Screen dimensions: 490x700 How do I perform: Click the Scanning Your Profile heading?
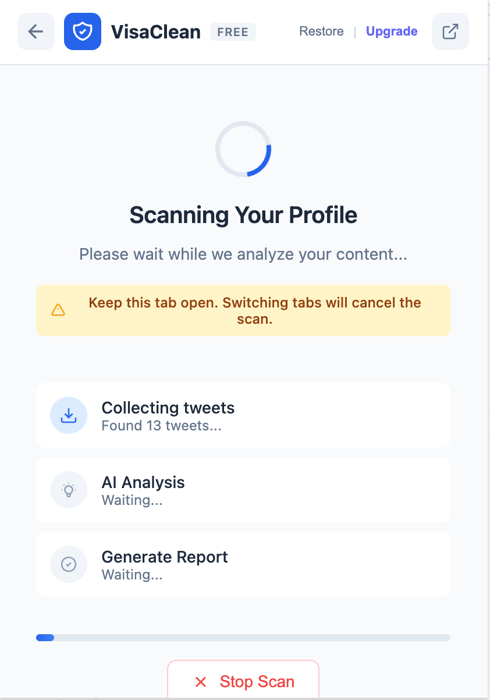pos(243,215)
